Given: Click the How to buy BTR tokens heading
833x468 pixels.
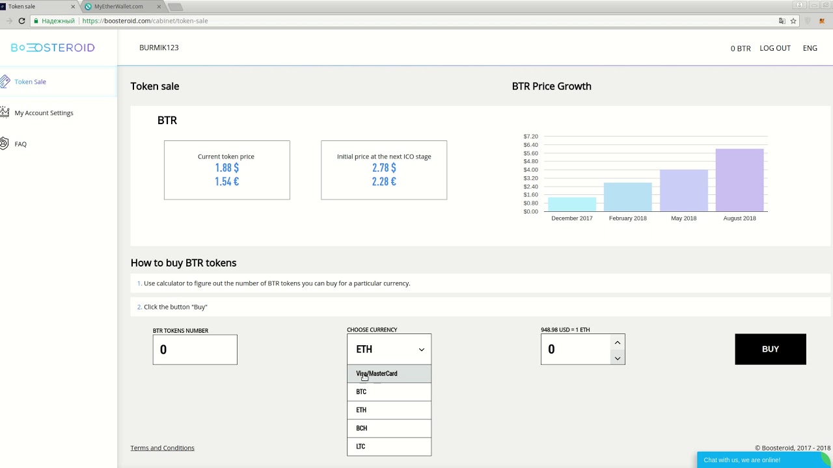Looking at the screenshot, I should click(x=184, y=263).
